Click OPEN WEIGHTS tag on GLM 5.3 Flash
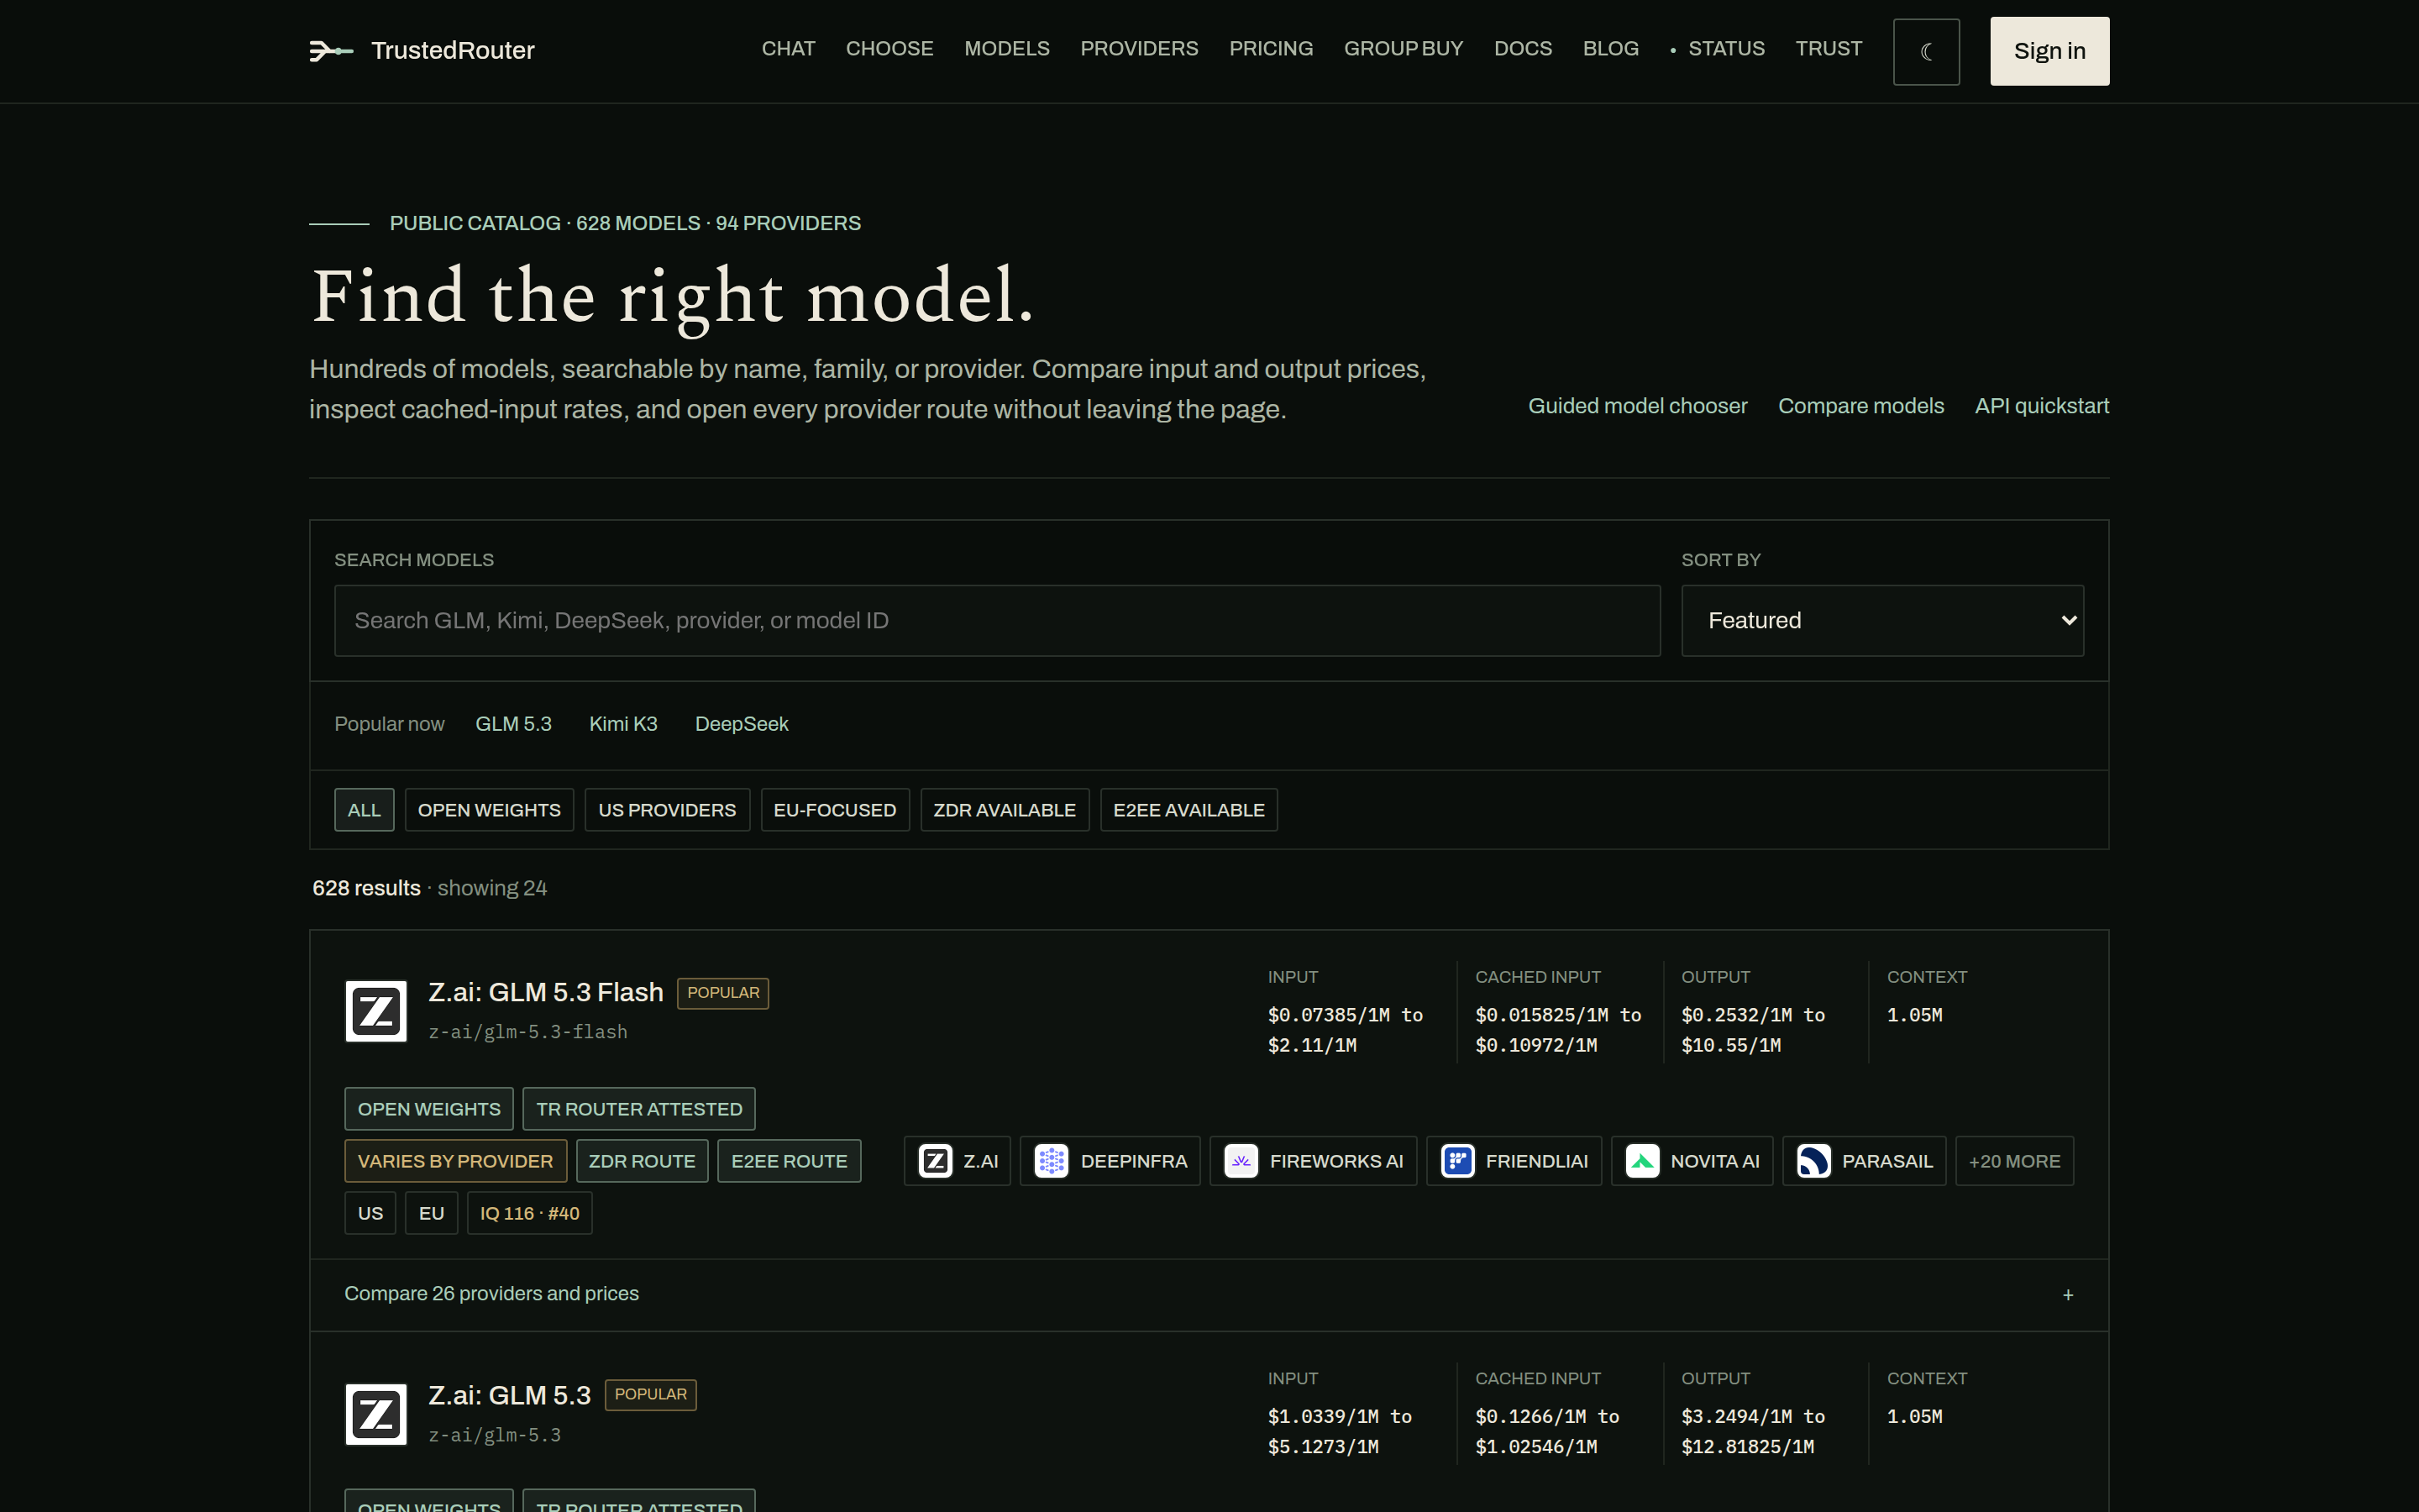This screenshot has width=2419, height=1512. pos(429,1109)
